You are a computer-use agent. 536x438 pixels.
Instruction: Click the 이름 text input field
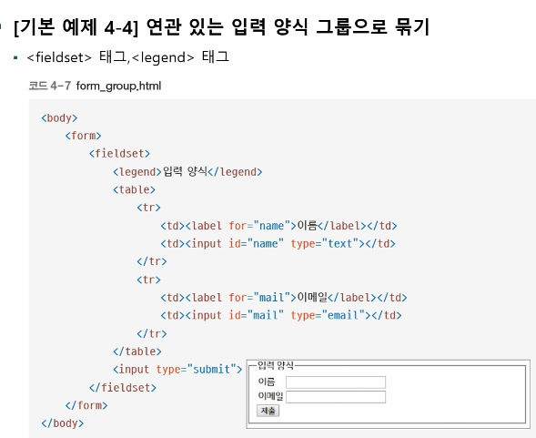336,382
